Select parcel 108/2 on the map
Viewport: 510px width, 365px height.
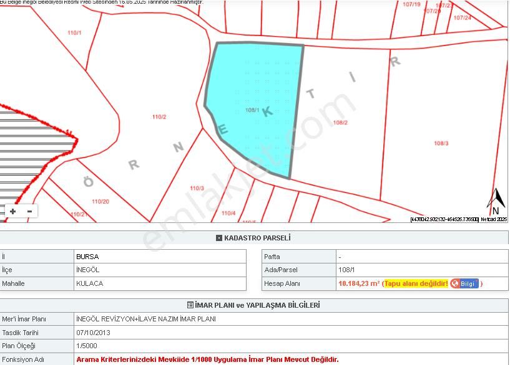tap(340, 123)
